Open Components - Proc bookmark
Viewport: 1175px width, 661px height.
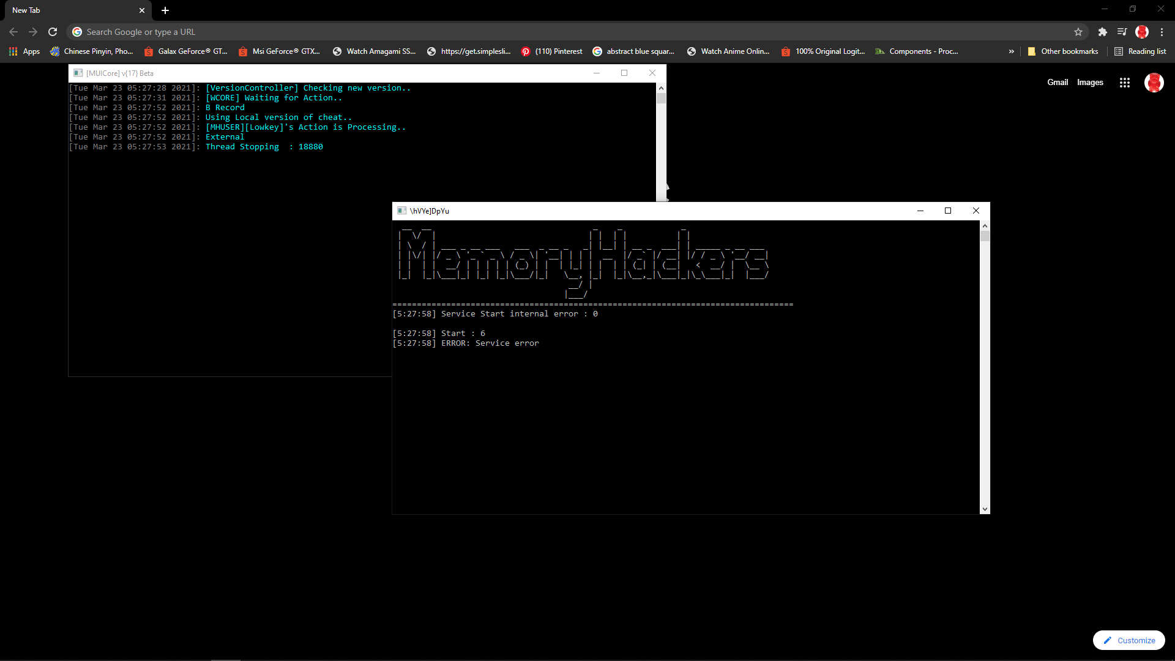[917, 51]
